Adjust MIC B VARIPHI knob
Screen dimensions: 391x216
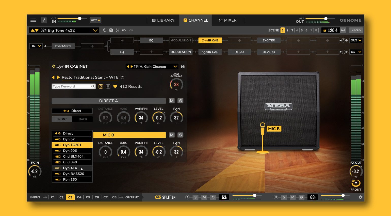[x=141, y=152]
